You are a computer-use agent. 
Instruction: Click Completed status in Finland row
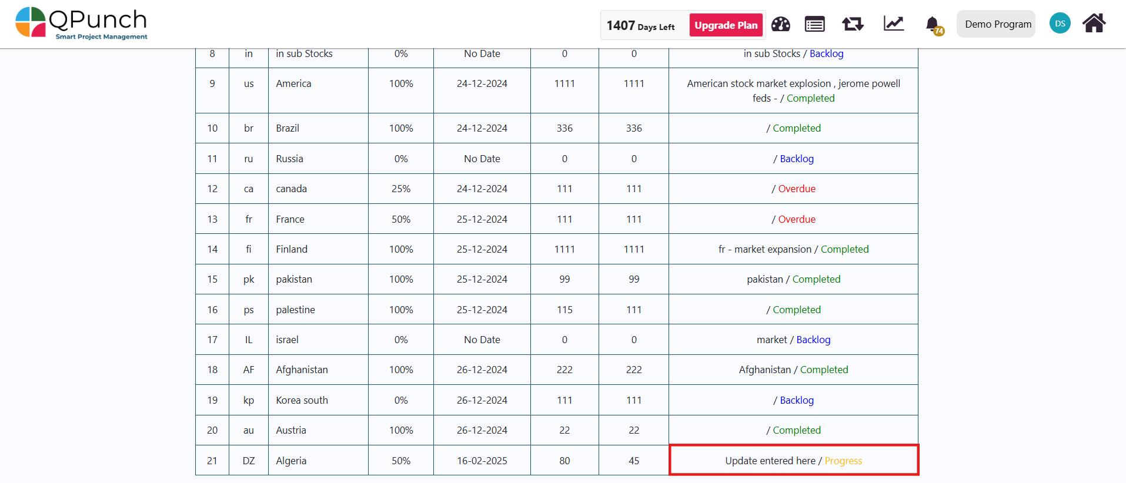[844, 249]
